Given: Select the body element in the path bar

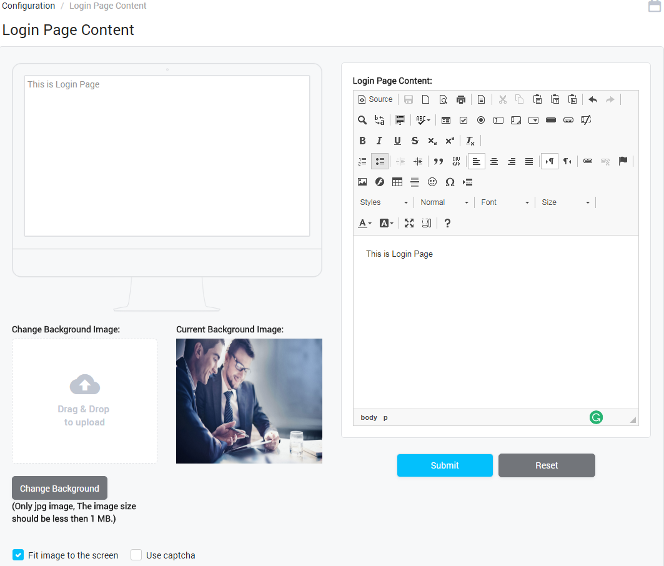Looking at the screenshot, I should pos(369,417).
